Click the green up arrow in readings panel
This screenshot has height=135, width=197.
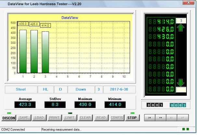click(x=180, y=28)
